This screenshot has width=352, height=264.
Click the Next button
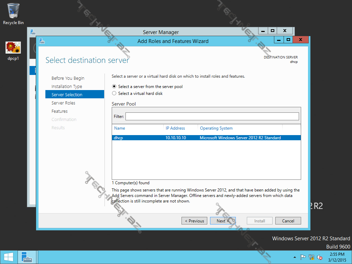222,221
